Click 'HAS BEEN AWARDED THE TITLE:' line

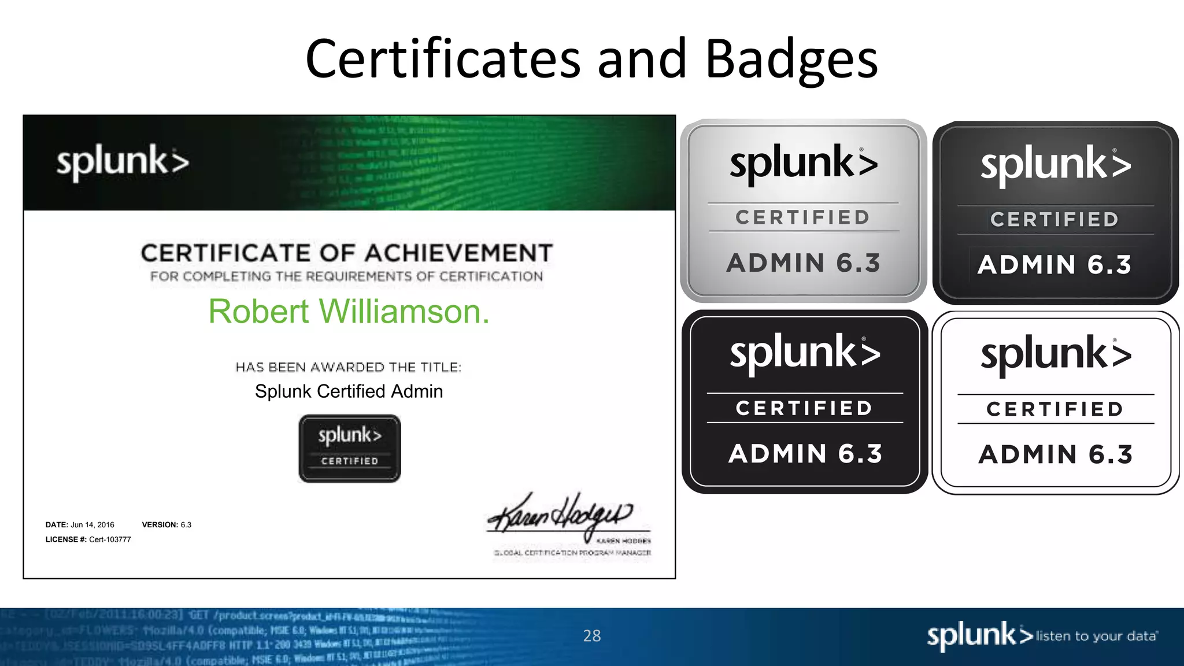point(349,367)
